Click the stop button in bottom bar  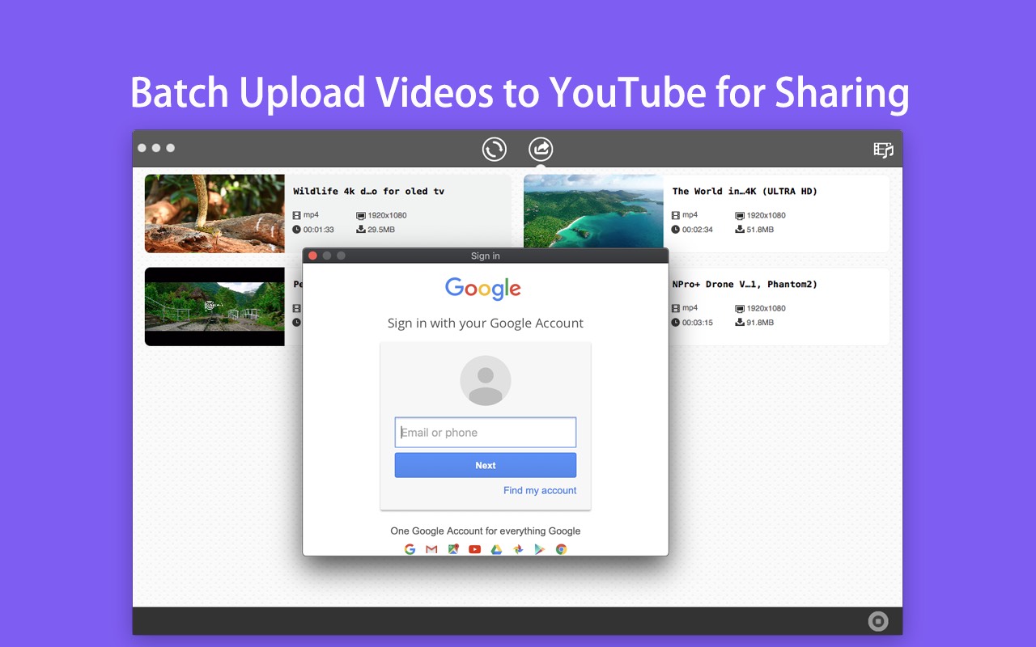tap(878, 621)
